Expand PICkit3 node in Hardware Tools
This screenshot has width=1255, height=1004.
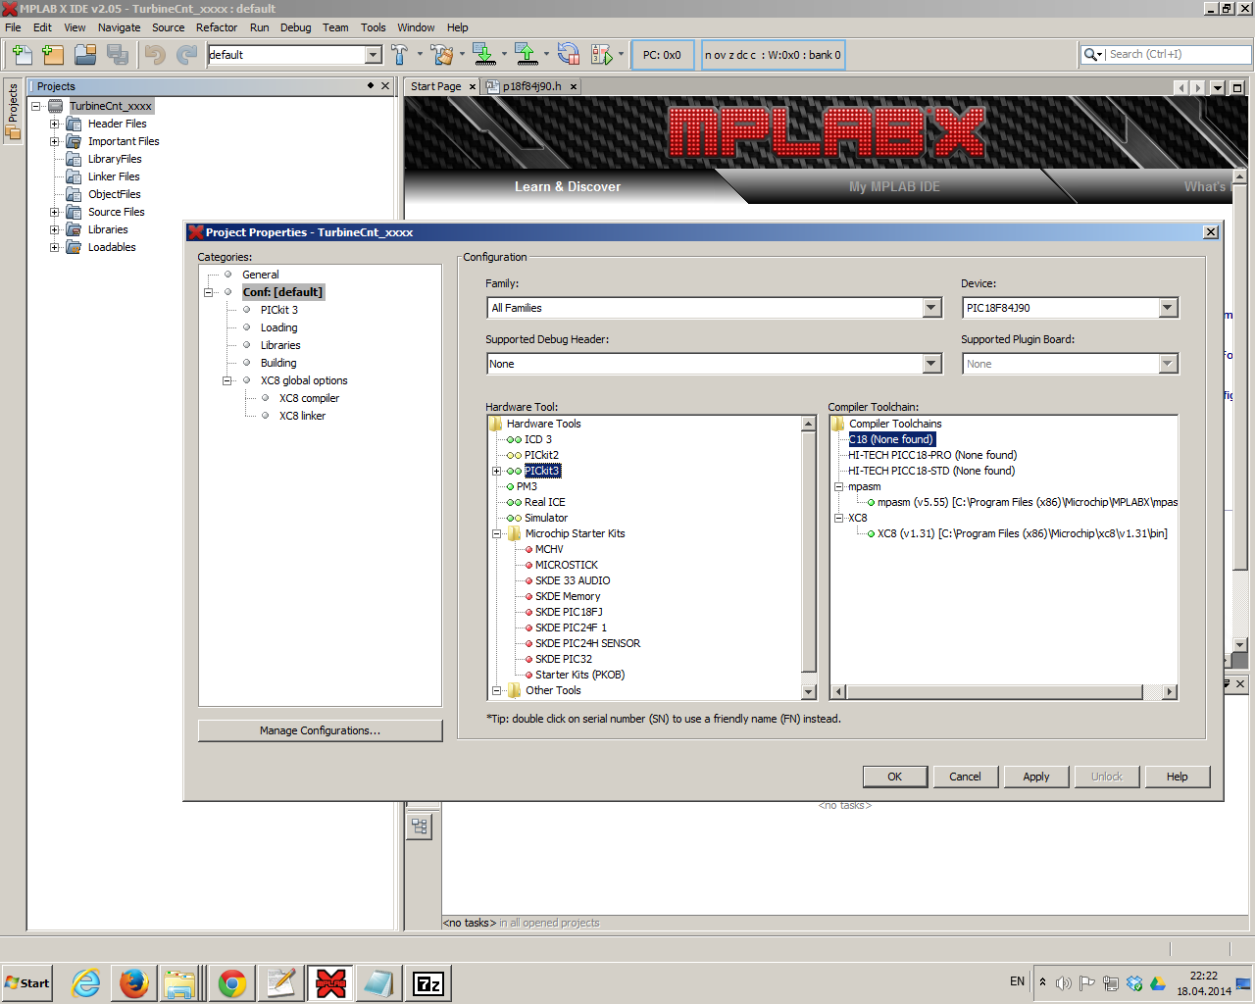[497, 471]
